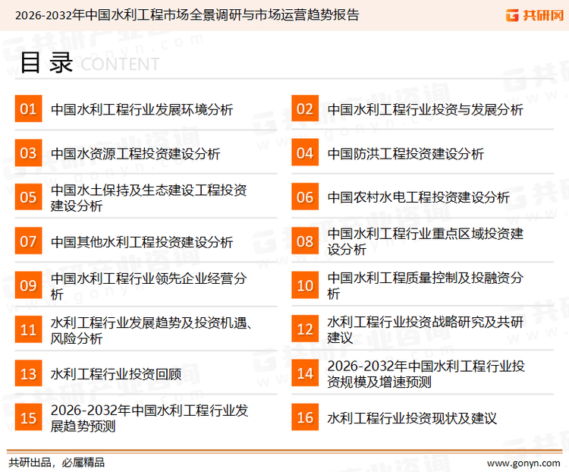The width and height of the screenshot is (569, 472).
Task: Select 中国水利工程行业投资与发展分析 entry
Action: [425, 110]
